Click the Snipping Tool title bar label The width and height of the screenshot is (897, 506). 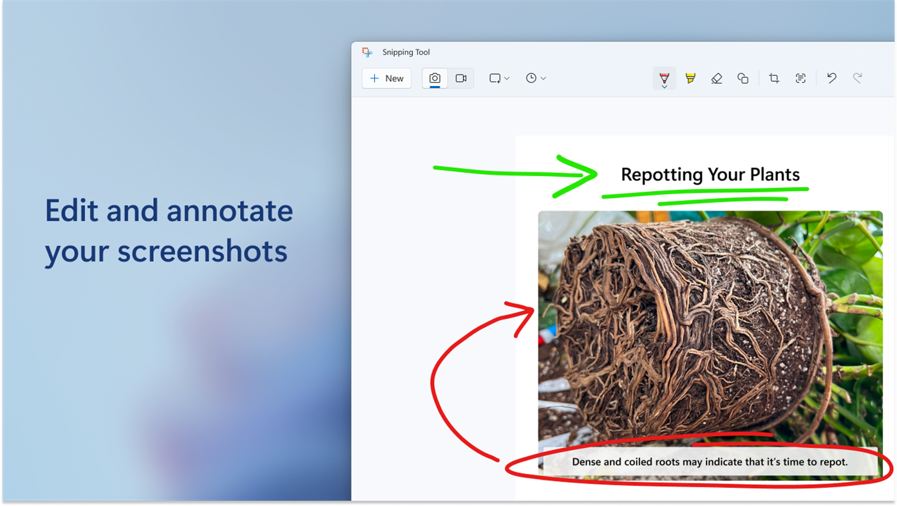[406, 52]
